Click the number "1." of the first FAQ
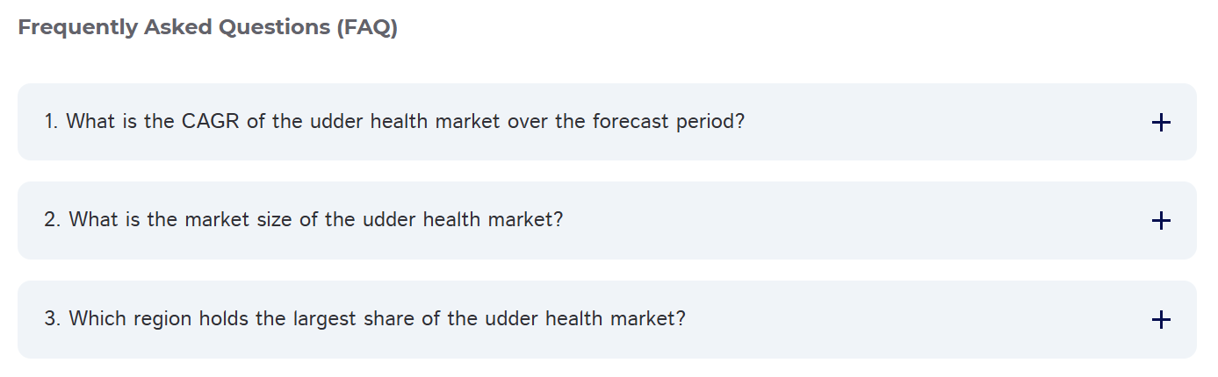 click(51, 122)
